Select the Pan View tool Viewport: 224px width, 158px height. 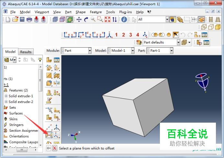[x=79, y=19]
